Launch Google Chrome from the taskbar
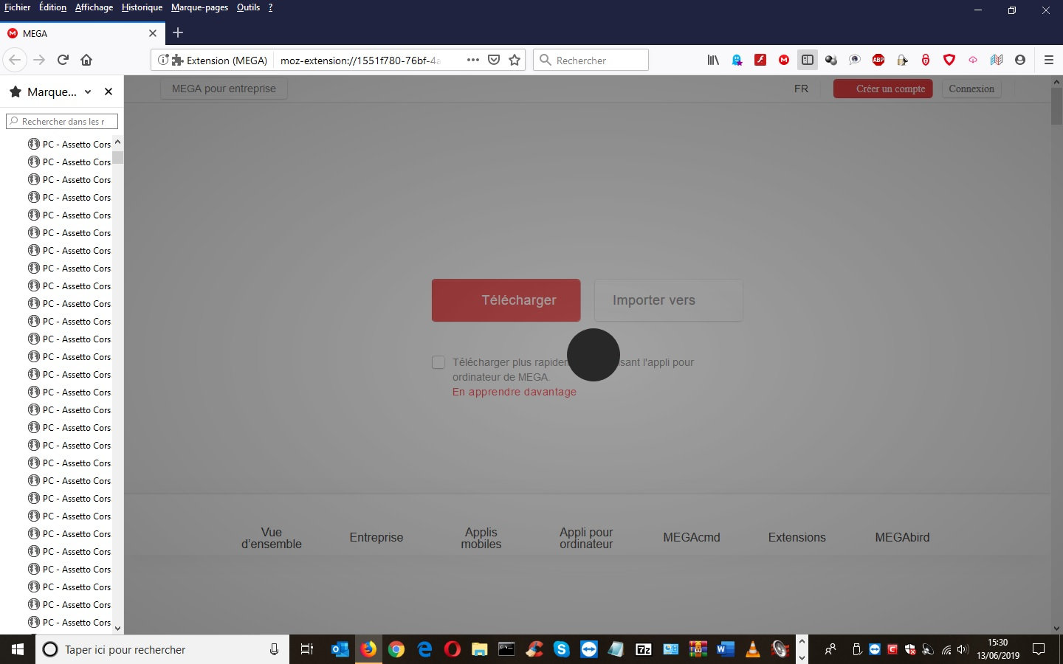This screenshot has height=664, width=1063. click(396, 649)
